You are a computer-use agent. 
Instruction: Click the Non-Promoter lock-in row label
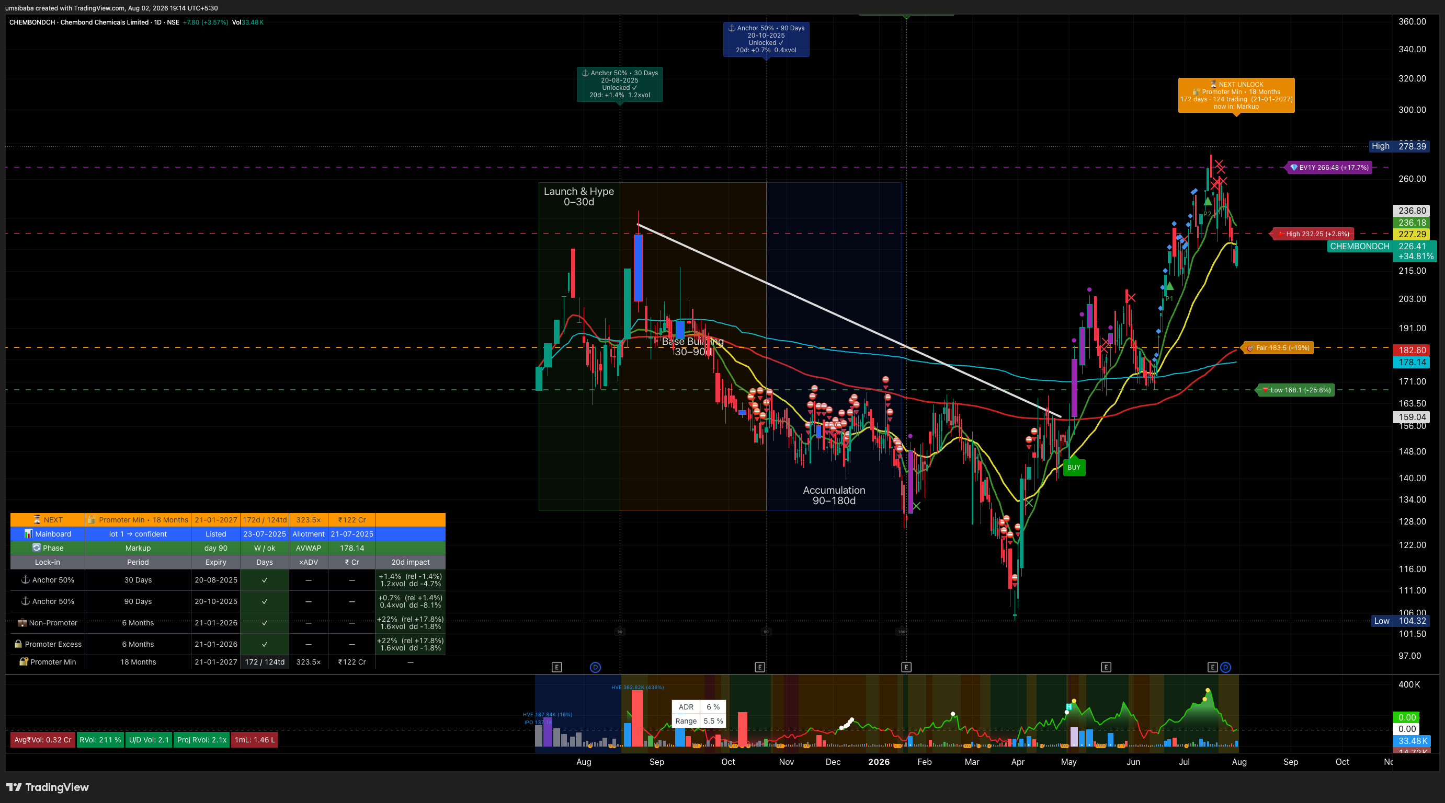pyautogui.click(x=48, y=623)
